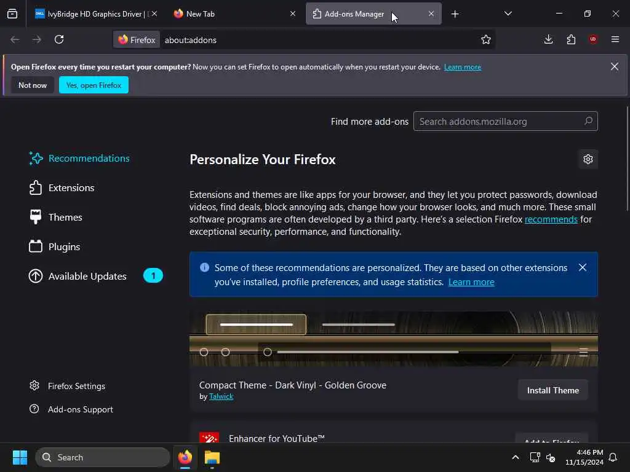The width and height of the screenshot is (630, 472).
Task: Close the New Tab tab
Action: pos(293,14)
